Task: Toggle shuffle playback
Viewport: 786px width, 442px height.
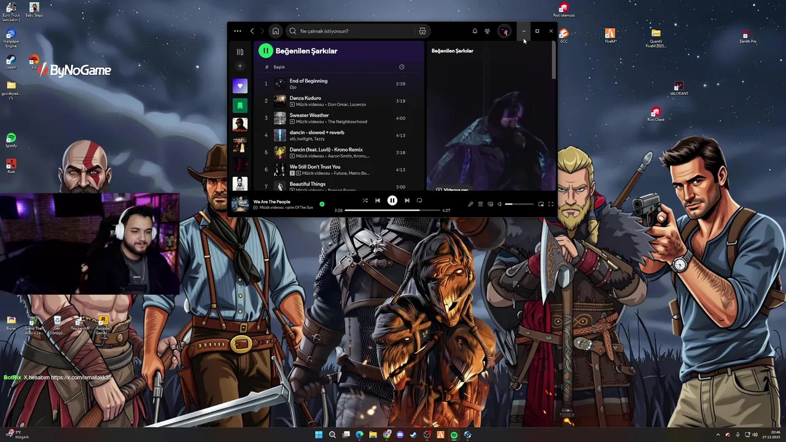Action: click(x=365, y=200)
